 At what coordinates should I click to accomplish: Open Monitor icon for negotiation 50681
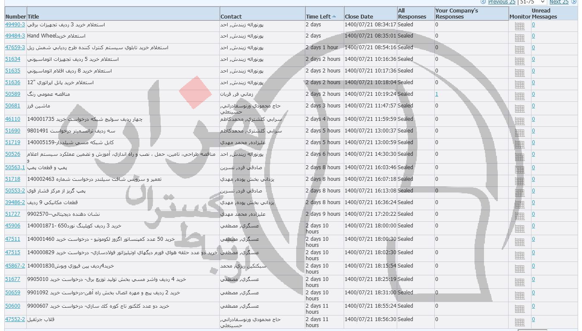coord(519,108)
